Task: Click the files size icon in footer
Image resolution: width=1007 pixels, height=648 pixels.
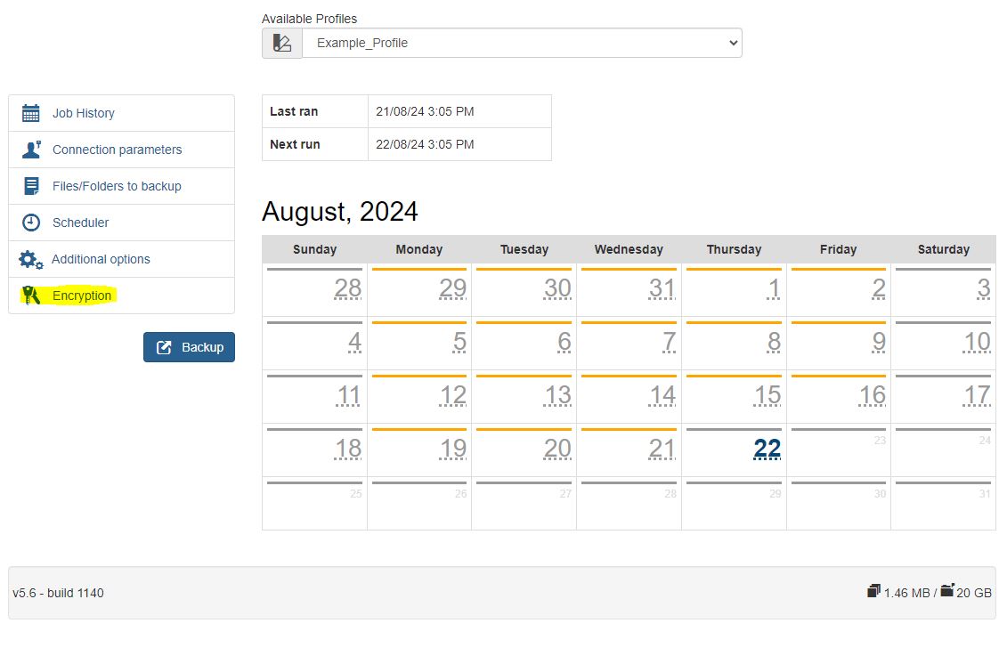Action: coord(873,591)
